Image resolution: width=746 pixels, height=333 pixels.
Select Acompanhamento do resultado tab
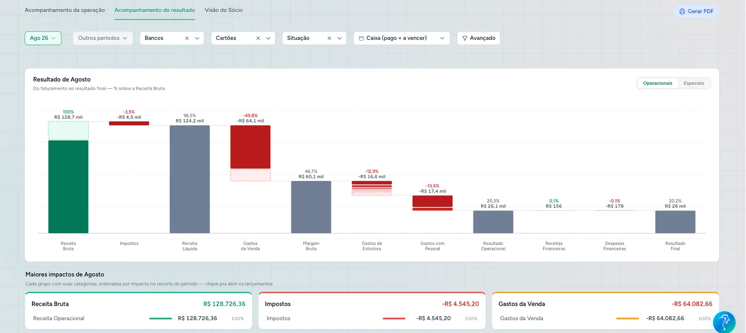(x=155, y=10)
